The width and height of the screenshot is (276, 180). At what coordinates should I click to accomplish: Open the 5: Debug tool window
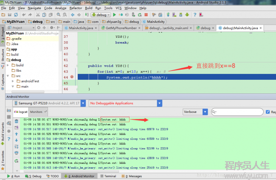click(x=33, y=176)
